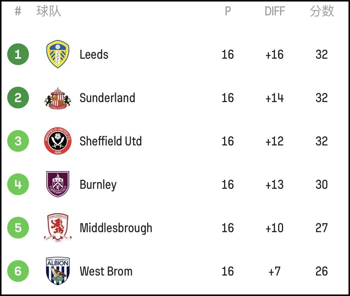Click the 分数 points column header
Screen dimensions: 350x296
[x=322, y=11]
